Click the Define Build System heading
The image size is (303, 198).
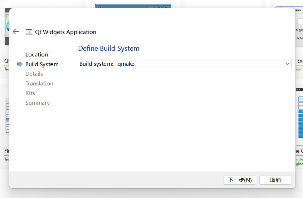(x=109, y=48)
